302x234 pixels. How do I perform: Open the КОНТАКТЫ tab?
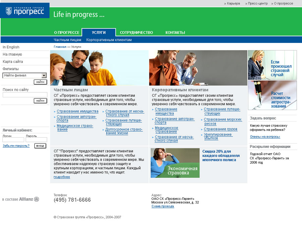click(175, 33)
